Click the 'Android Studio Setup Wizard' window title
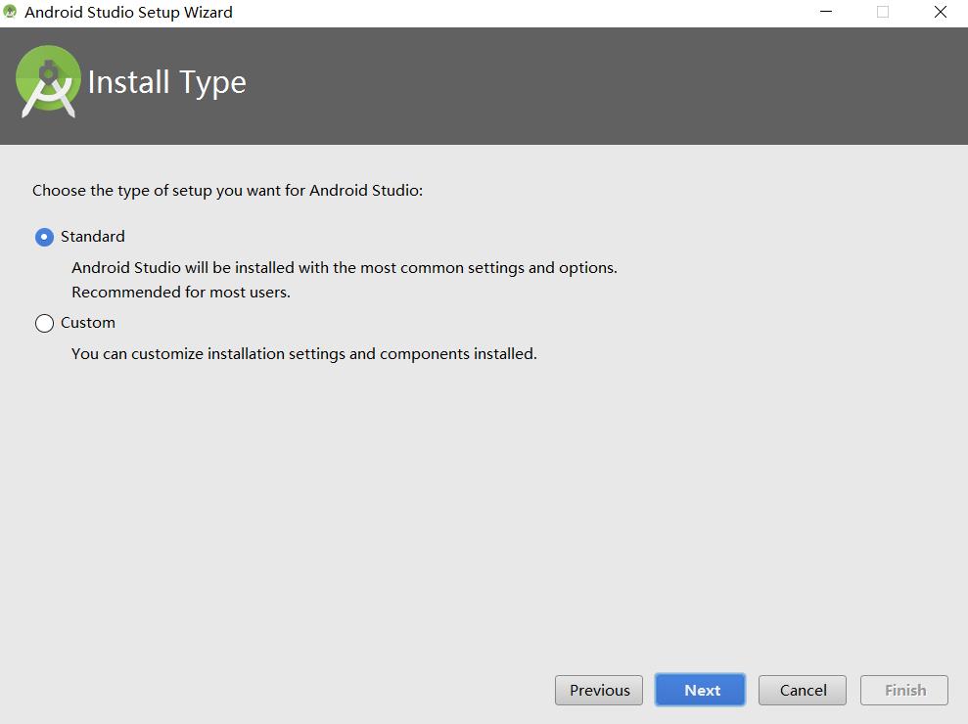968x724 pixels. pos(128,13)
